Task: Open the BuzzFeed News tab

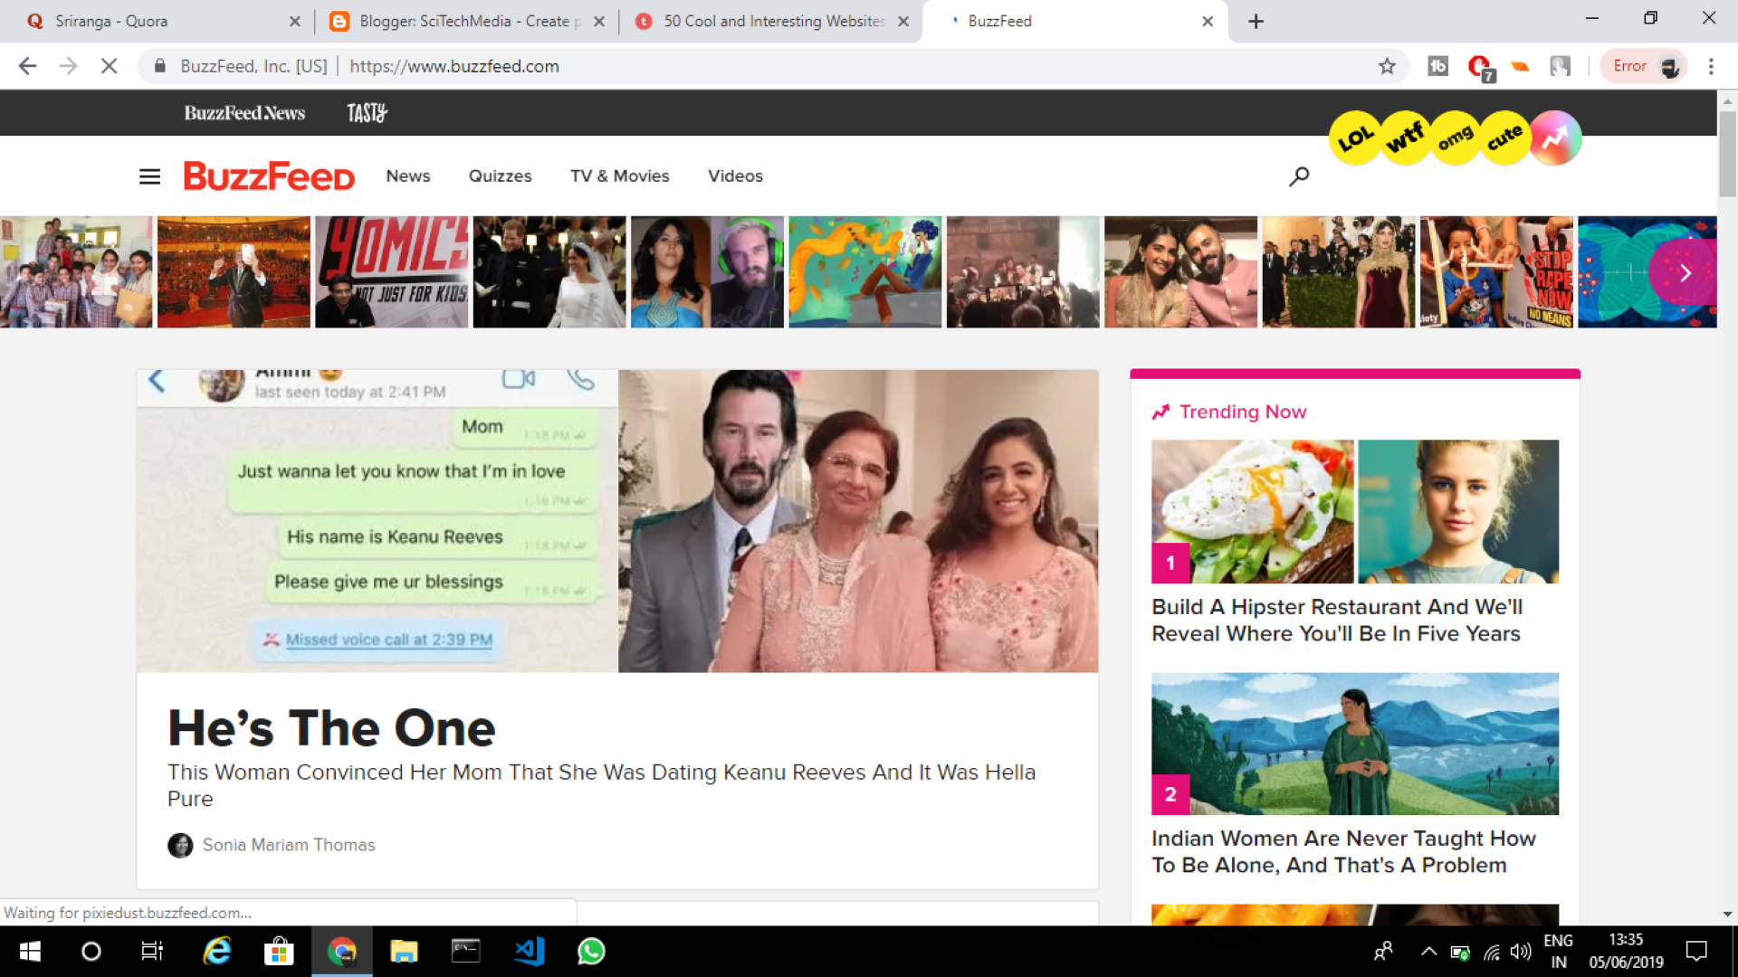Action: pyautogui.click(x=244, y=112)
